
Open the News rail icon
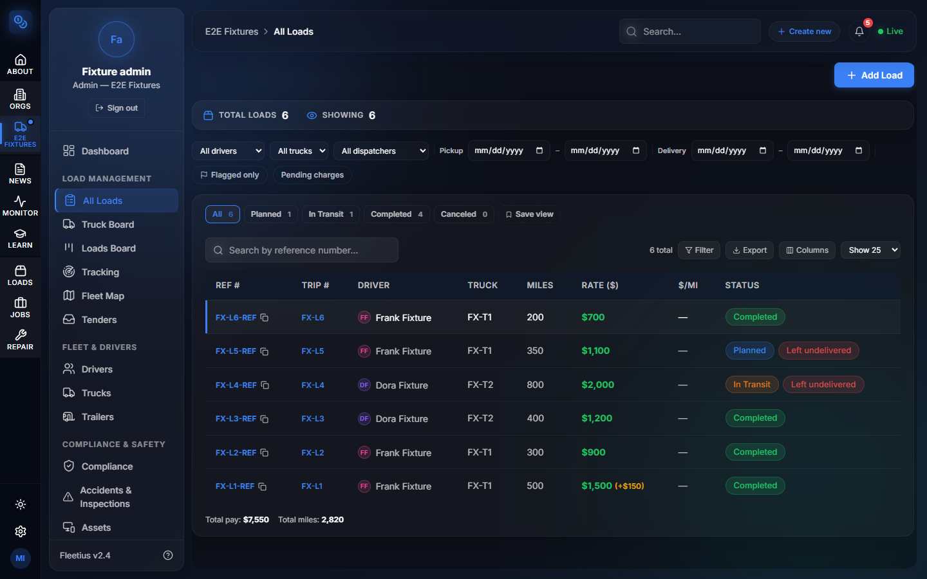click(20, 174)
